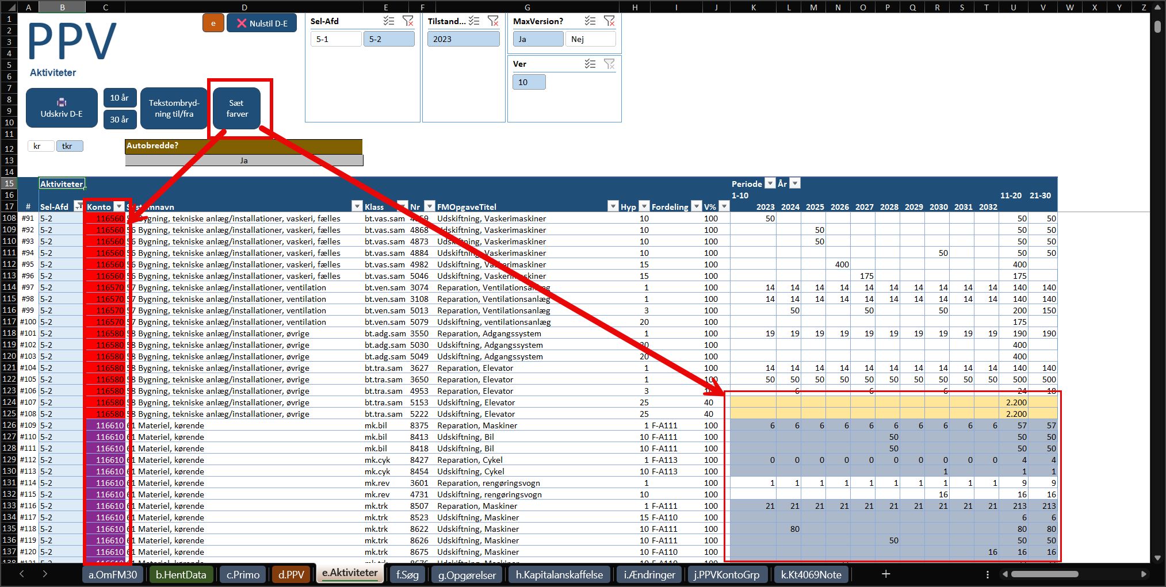The height and width of the screenshot is (587, 1166).
Task: Expand the Periode pivot filter dropdown
Action: coord(770,183)
